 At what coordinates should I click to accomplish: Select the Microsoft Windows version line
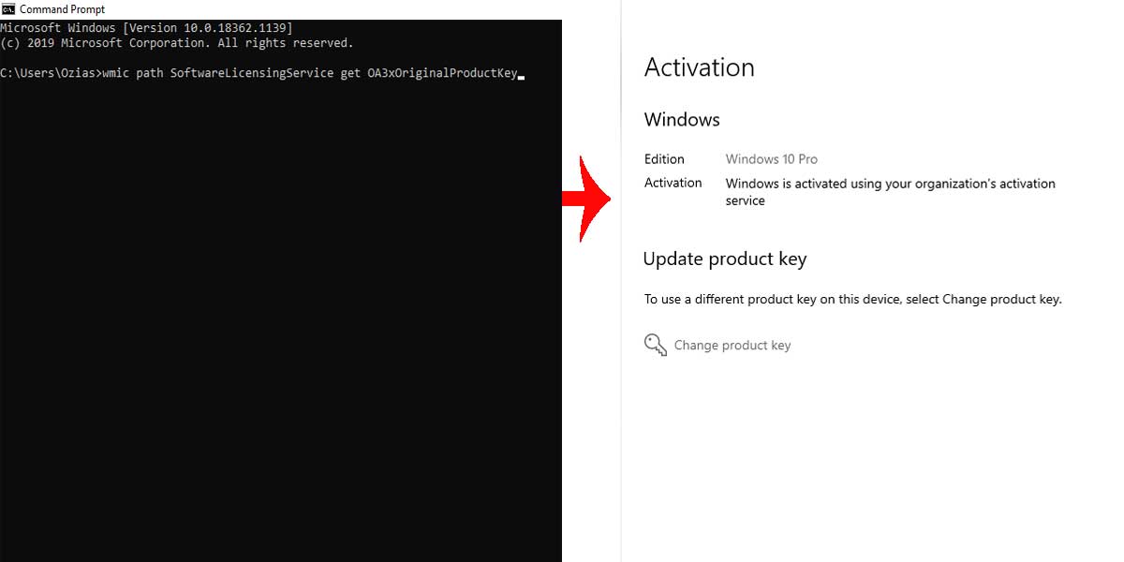[146, 28]
